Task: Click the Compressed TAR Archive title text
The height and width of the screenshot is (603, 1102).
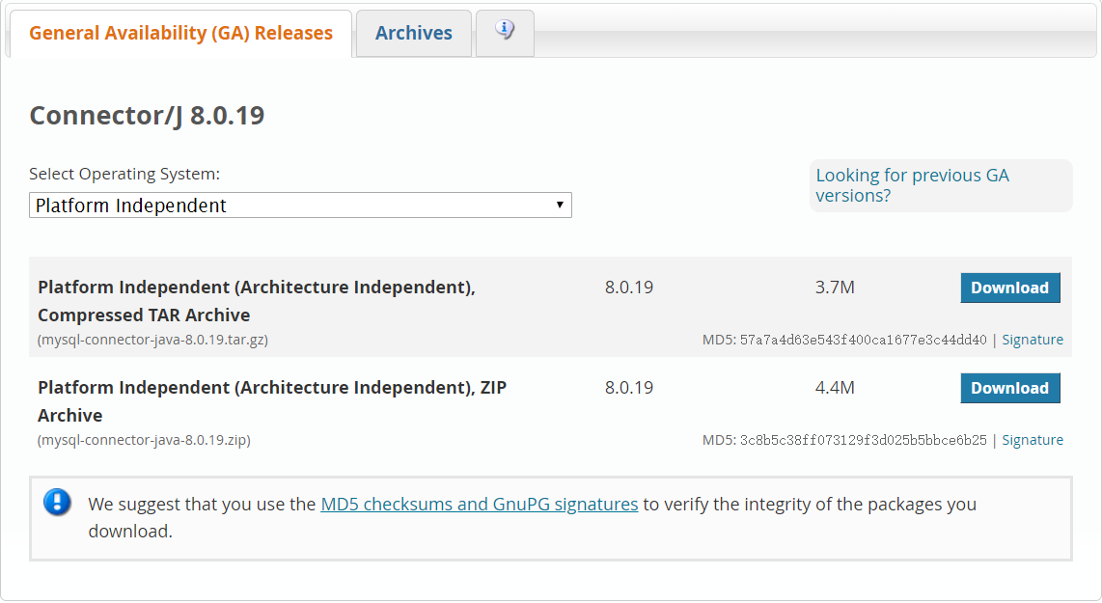Action: click(x=257, y=301)
